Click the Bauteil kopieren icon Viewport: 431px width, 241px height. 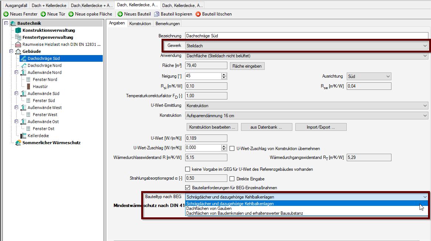click(x=157, y=14)
